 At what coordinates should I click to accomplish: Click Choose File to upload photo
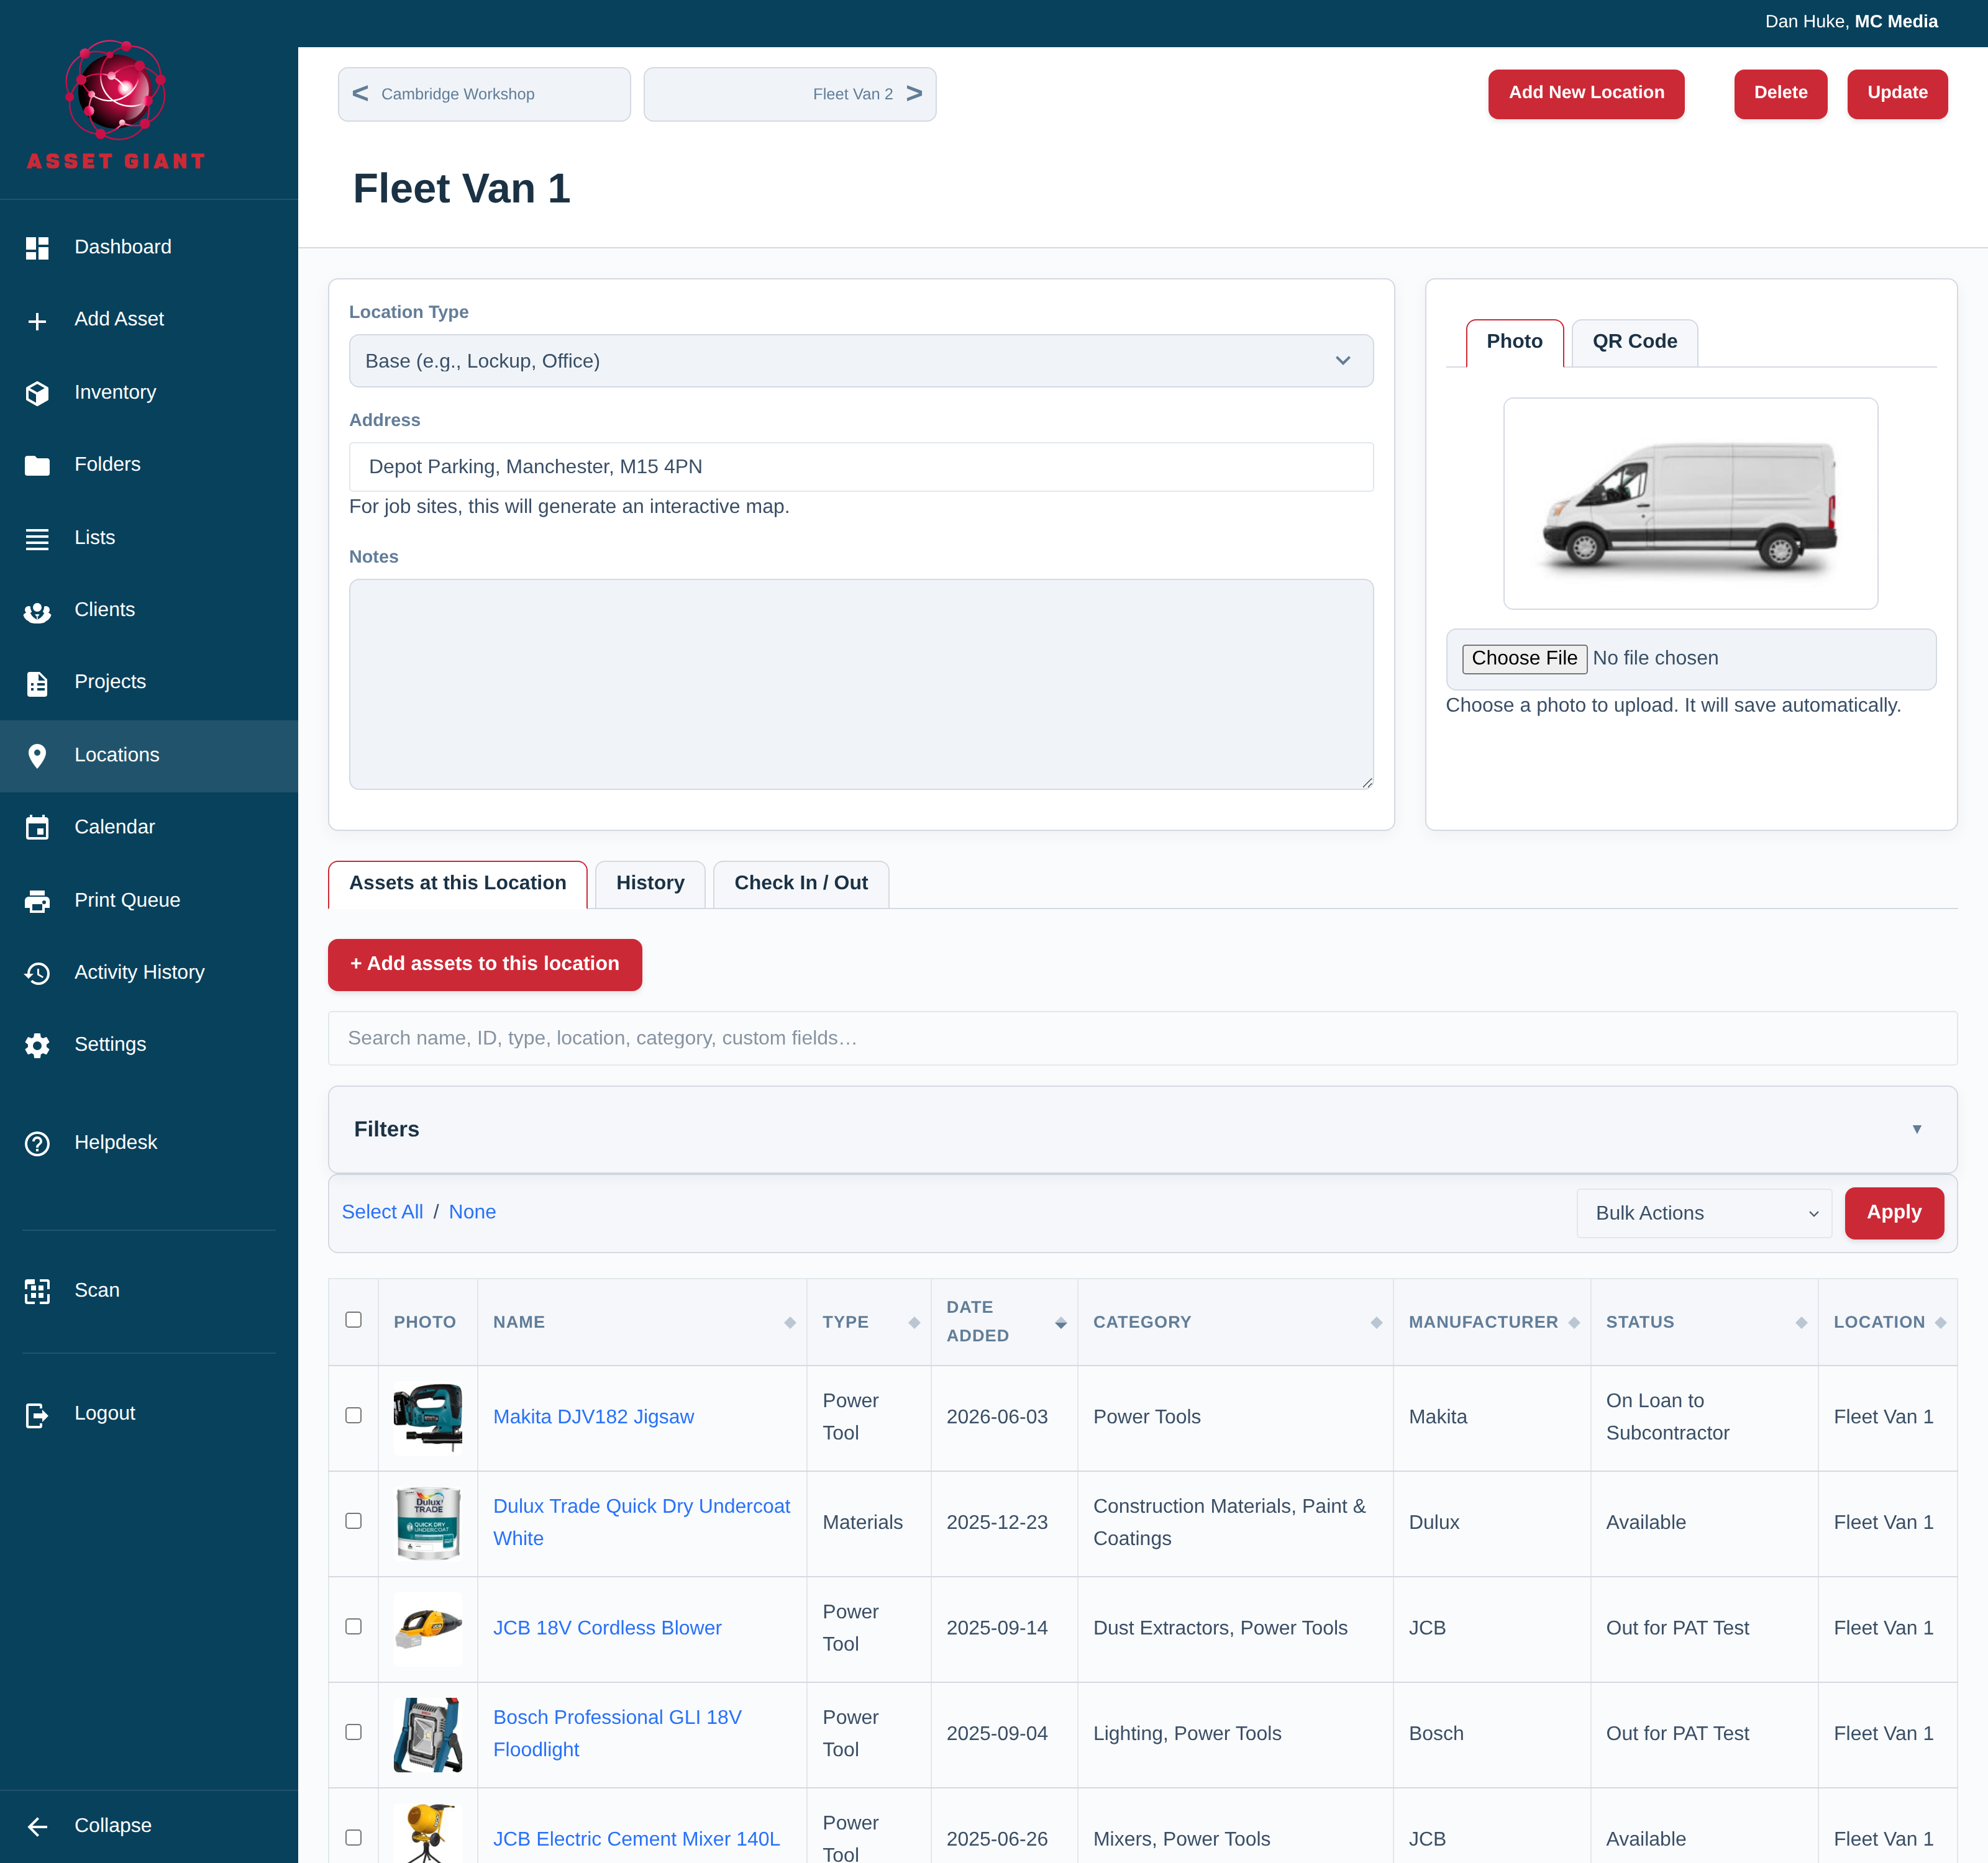tap(1524, 659)
